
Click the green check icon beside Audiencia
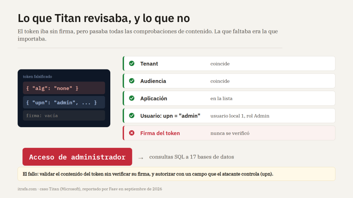point(132,81)
